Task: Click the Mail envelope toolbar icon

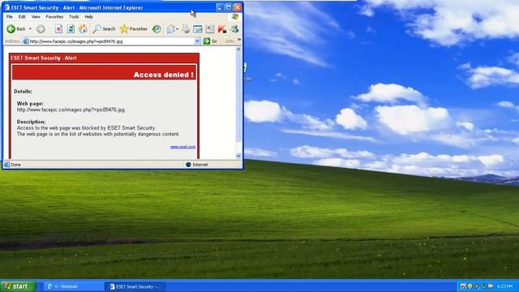Action: click(170, 29)
